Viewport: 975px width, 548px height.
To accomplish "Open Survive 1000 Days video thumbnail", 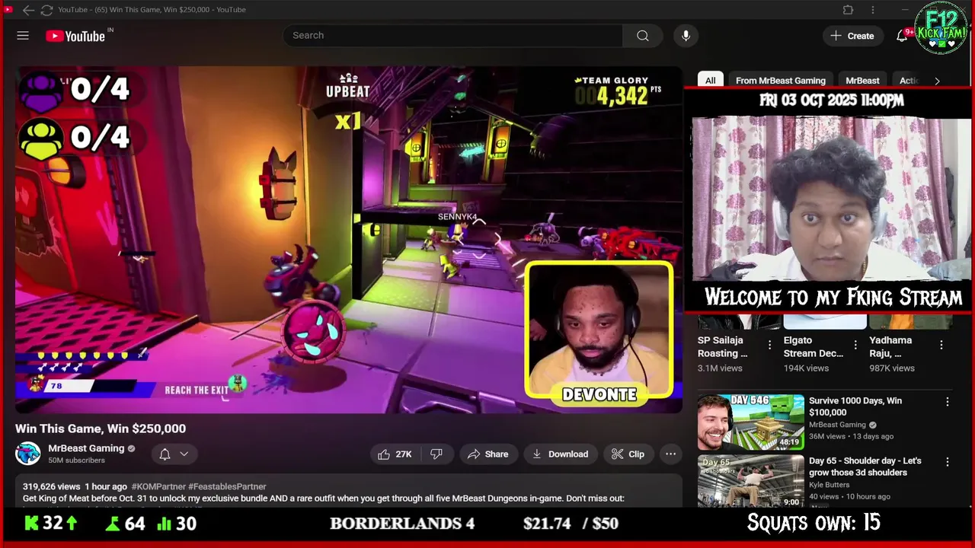I will point(751,422).
